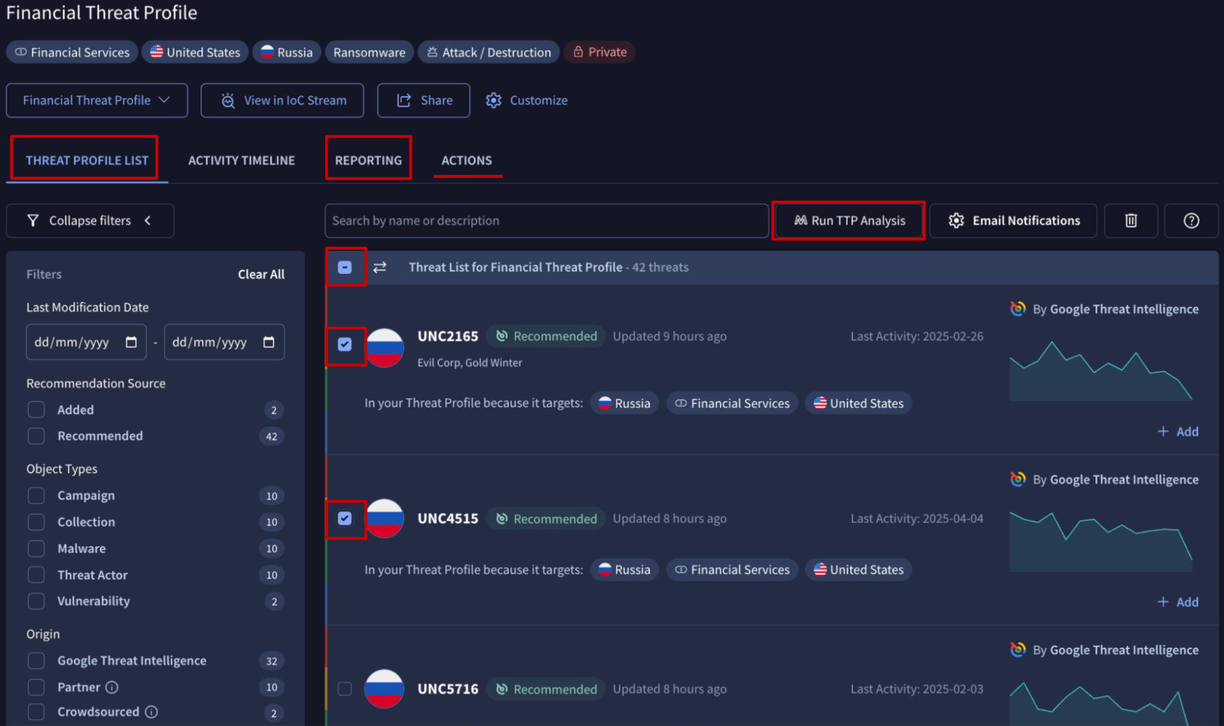Enable the Malware object type filter
This screenshot has width=1224, height=726.
click(36, 549)
